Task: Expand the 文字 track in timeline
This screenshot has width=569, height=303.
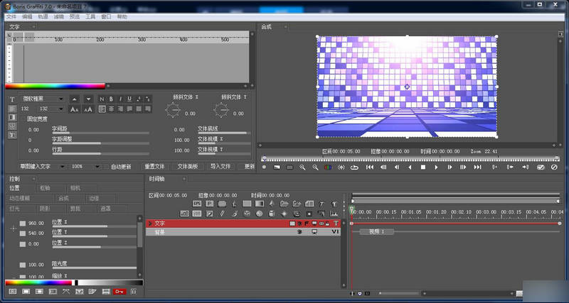Action: click(150, 223)
